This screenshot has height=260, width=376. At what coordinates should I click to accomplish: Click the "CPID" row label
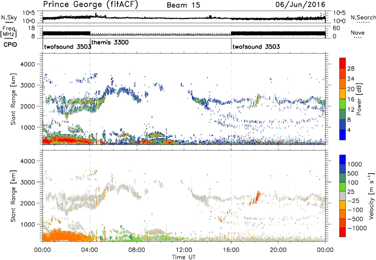pyautogui.click(x=10, y=45)
